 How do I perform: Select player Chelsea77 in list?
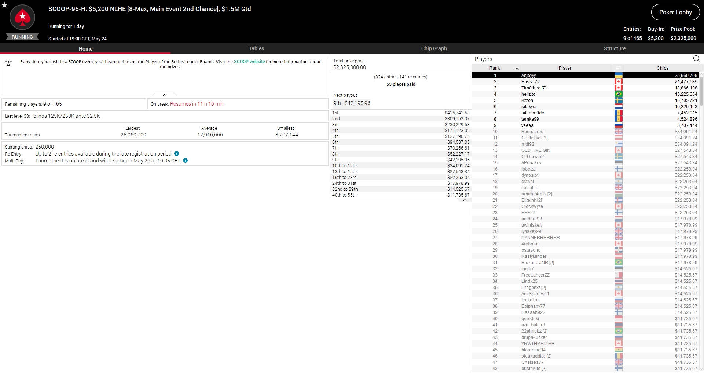[x=585, y=362]
